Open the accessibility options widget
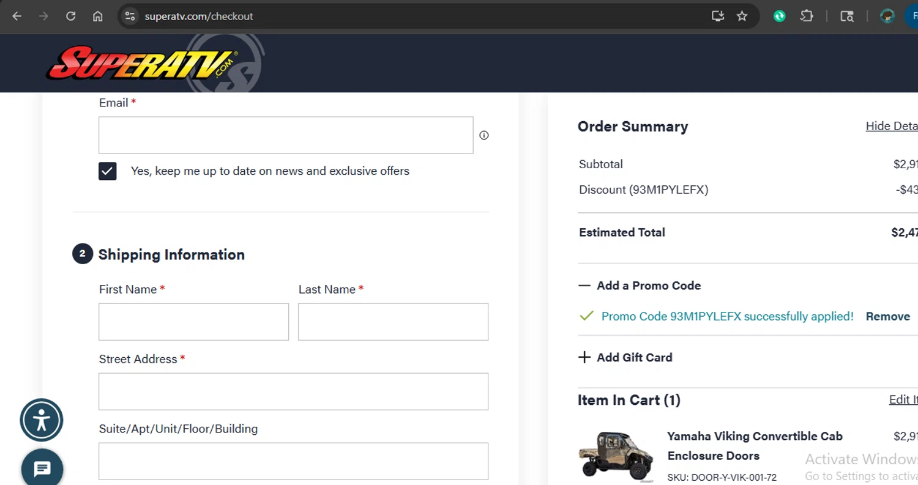 click(x=42, y=420)
